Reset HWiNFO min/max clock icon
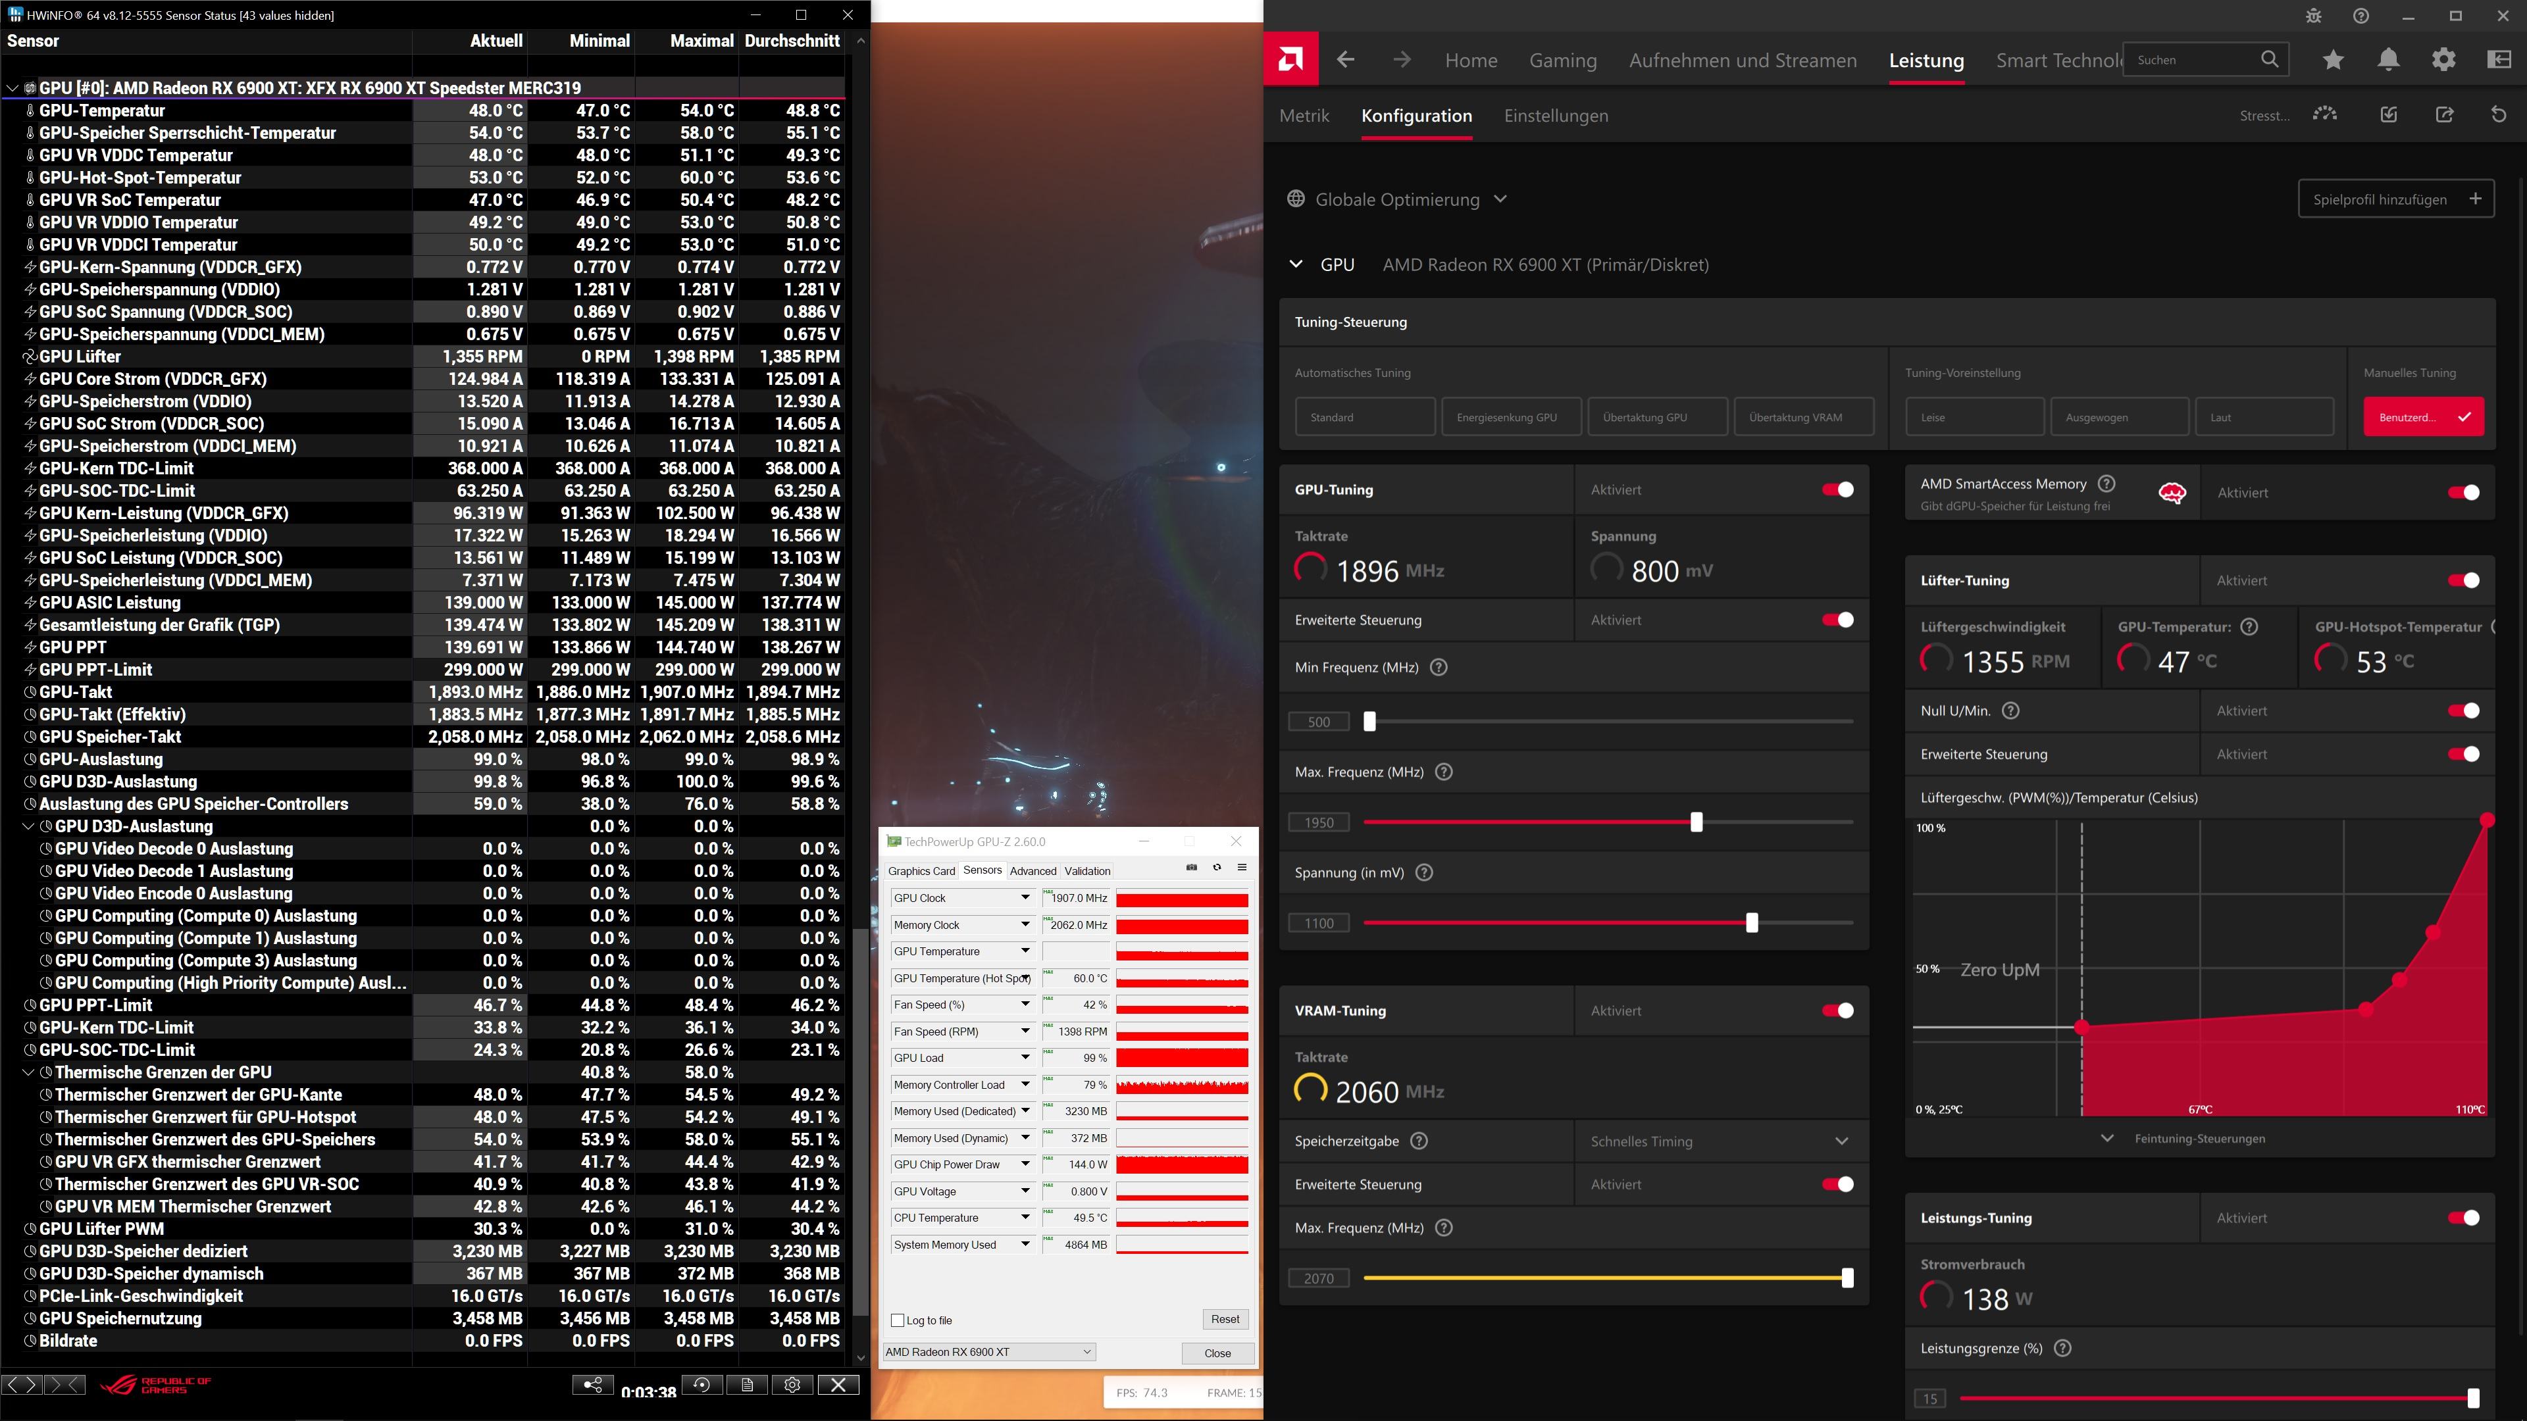This screenshot has height=1421, width=2527. tap(702, 1384)
